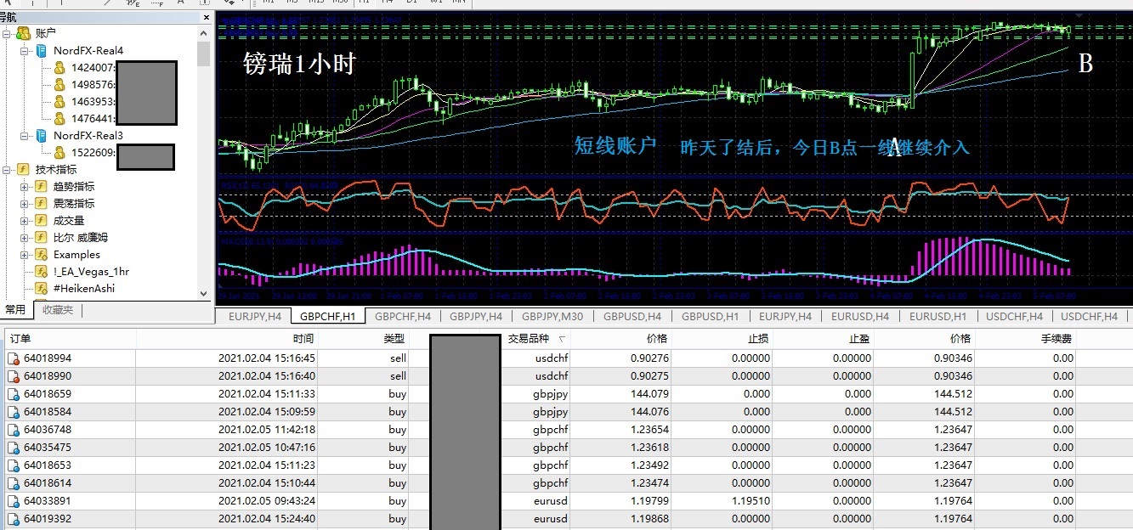Viewport: 1133px width, 530px height.
Task: Sort orders by the 时间 column header
Action: 226,338
